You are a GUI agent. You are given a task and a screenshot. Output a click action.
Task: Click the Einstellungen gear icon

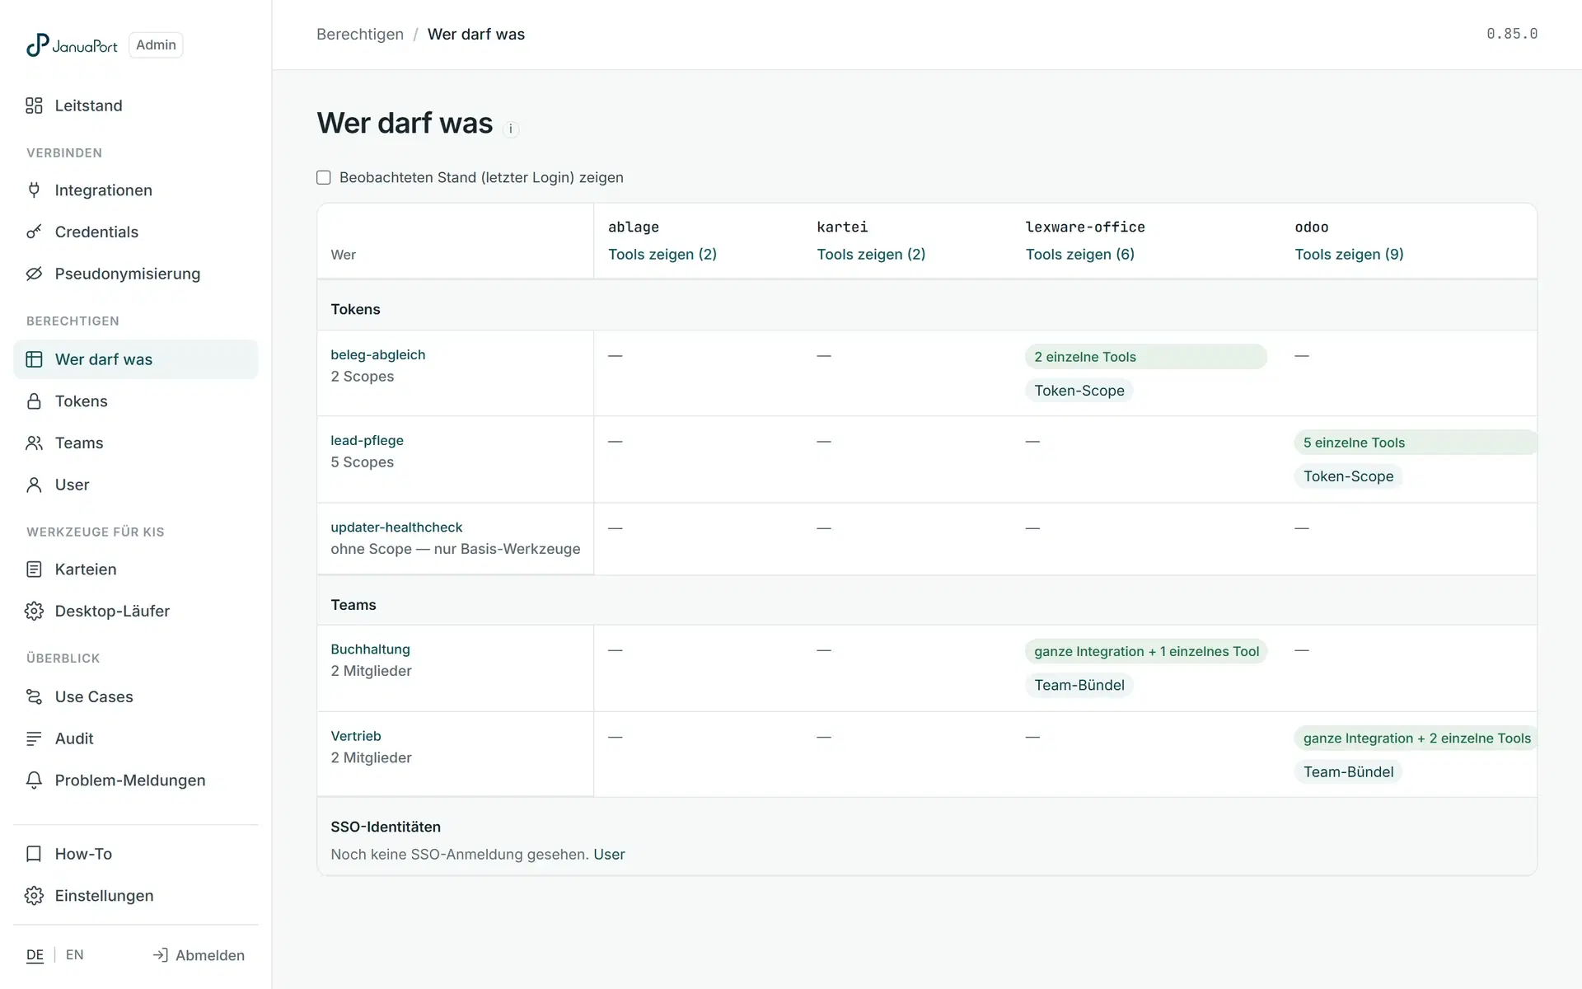tap(34, 896)
